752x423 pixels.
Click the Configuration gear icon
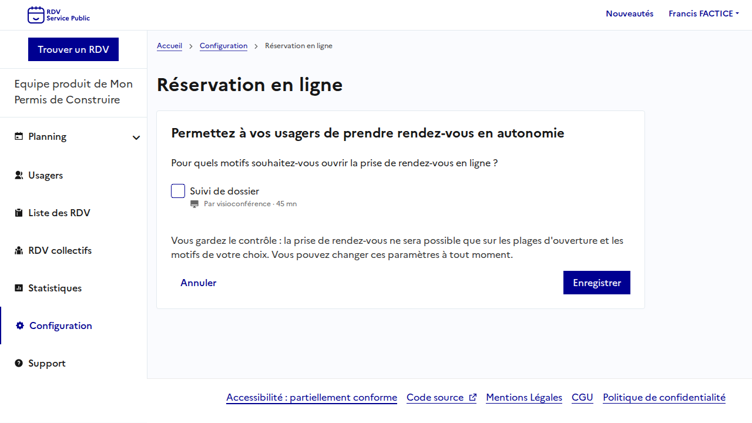click(20, 325)
